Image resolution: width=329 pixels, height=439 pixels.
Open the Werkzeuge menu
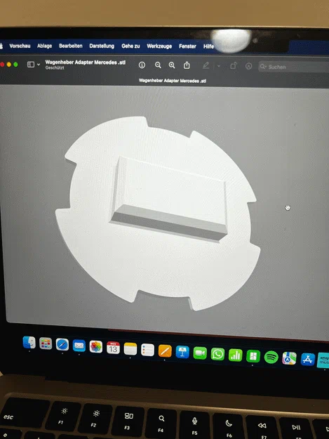[x=159, y=46]
